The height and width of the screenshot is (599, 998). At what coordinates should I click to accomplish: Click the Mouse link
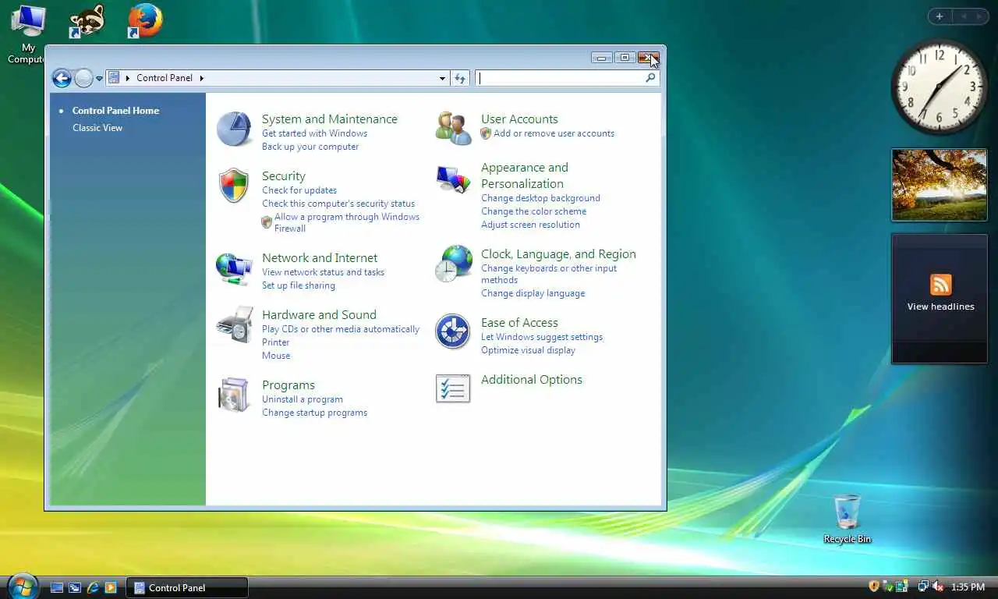point(276,356)
